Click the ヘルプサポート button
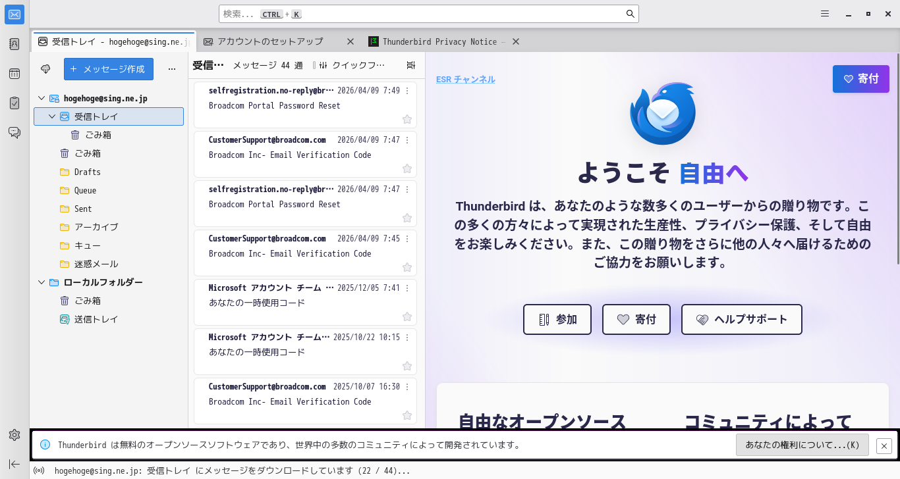900x479 pixels. coord(742,320)
